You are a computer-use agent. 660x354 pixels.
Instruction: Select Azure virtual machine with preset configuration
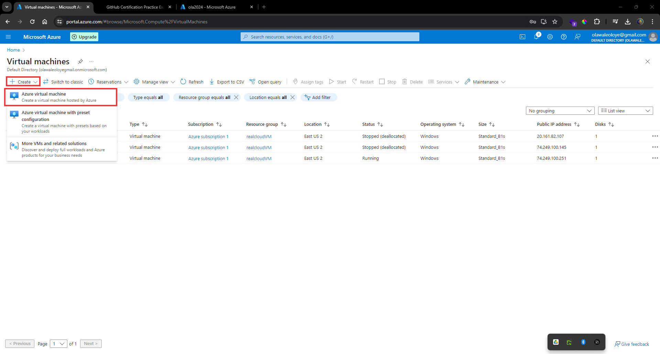click(x=61, y=121)
